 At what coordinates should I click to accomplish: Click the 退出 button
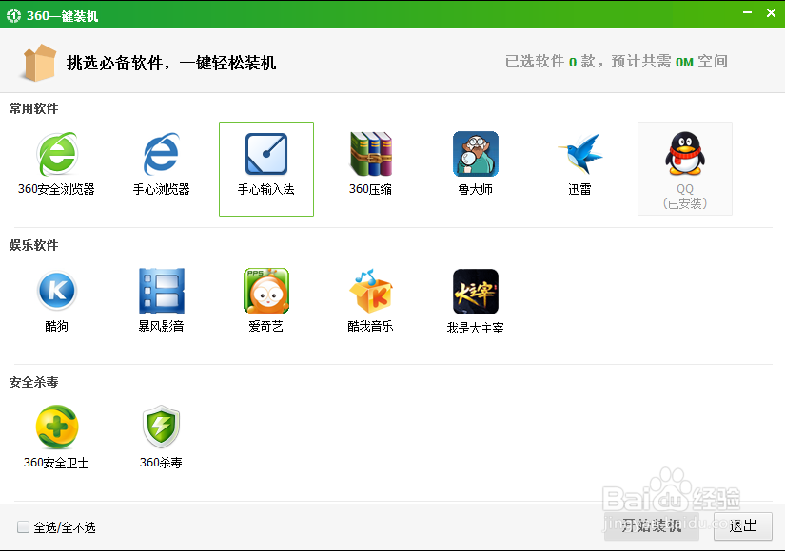tap(743, 526)
